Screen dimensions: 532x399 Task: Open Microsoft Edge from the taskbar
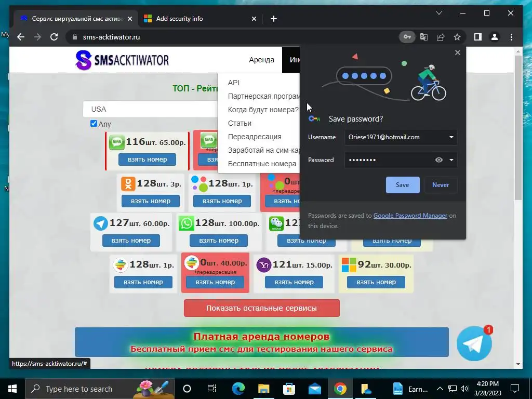click(238, 389)
